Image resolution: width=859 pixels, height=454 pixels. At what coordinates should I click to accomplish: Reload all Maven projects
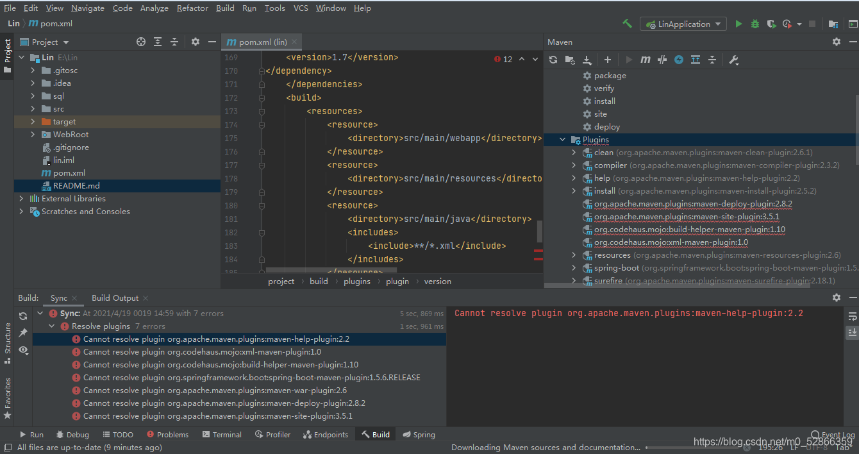553,59
